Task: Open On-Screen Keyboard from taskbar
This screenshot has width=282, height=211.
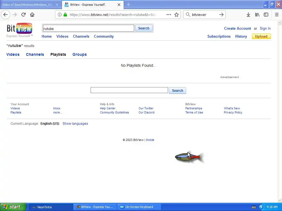Action: pos(139,207)
